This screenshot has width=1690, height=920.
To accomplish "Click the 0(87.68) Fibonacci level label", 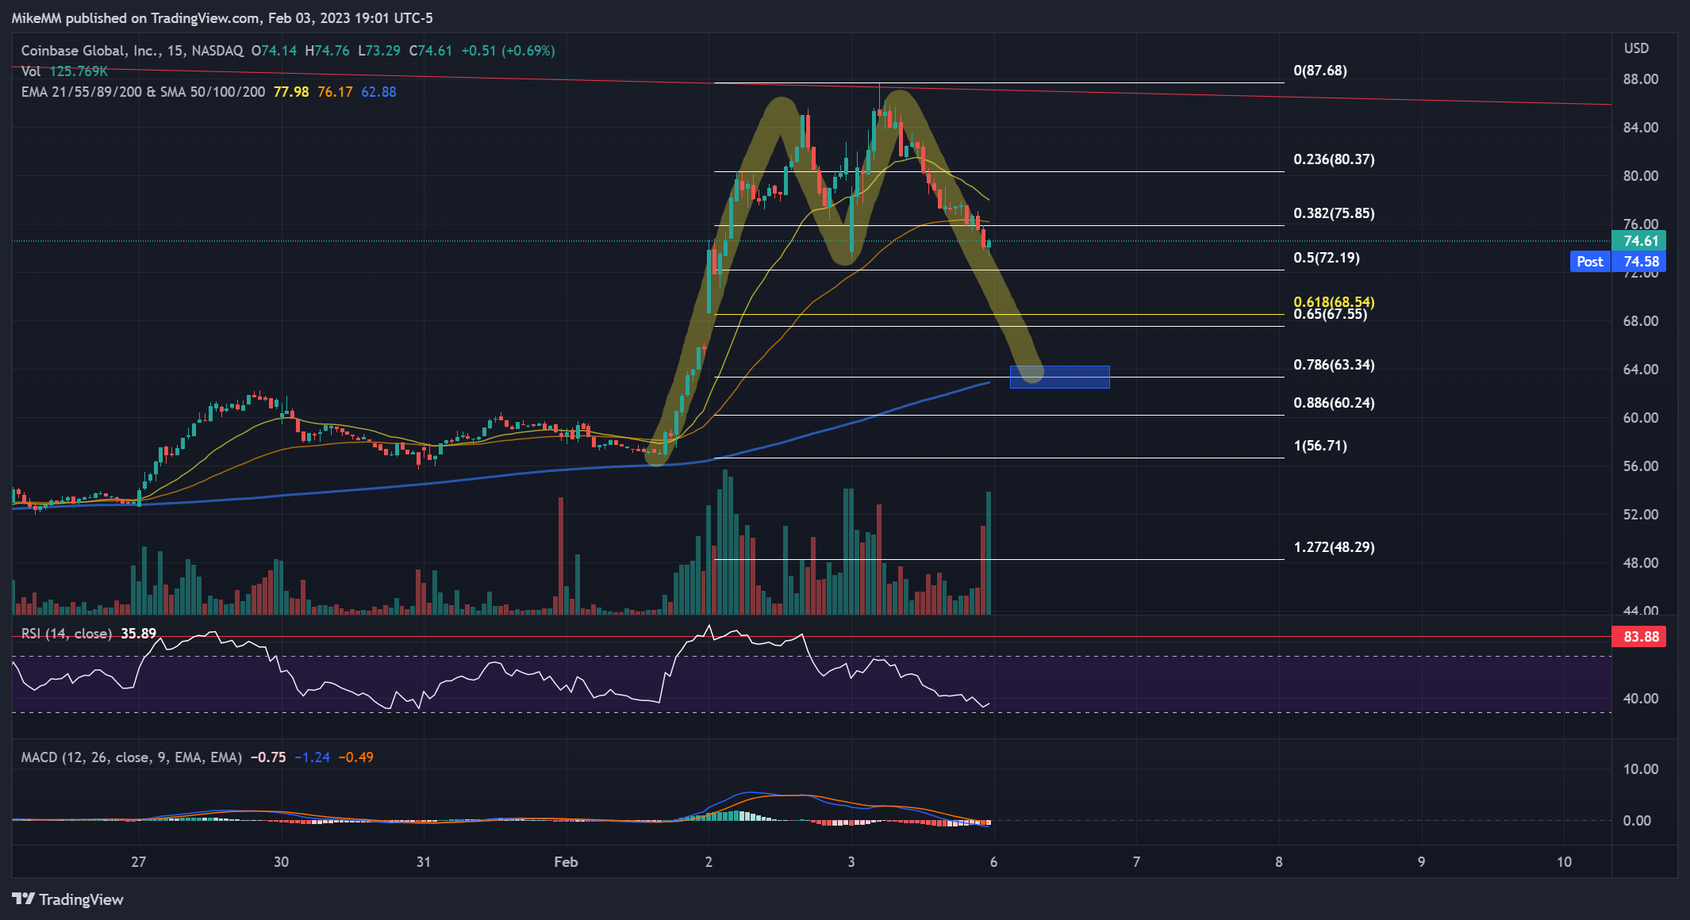I will click(1320, 71).
